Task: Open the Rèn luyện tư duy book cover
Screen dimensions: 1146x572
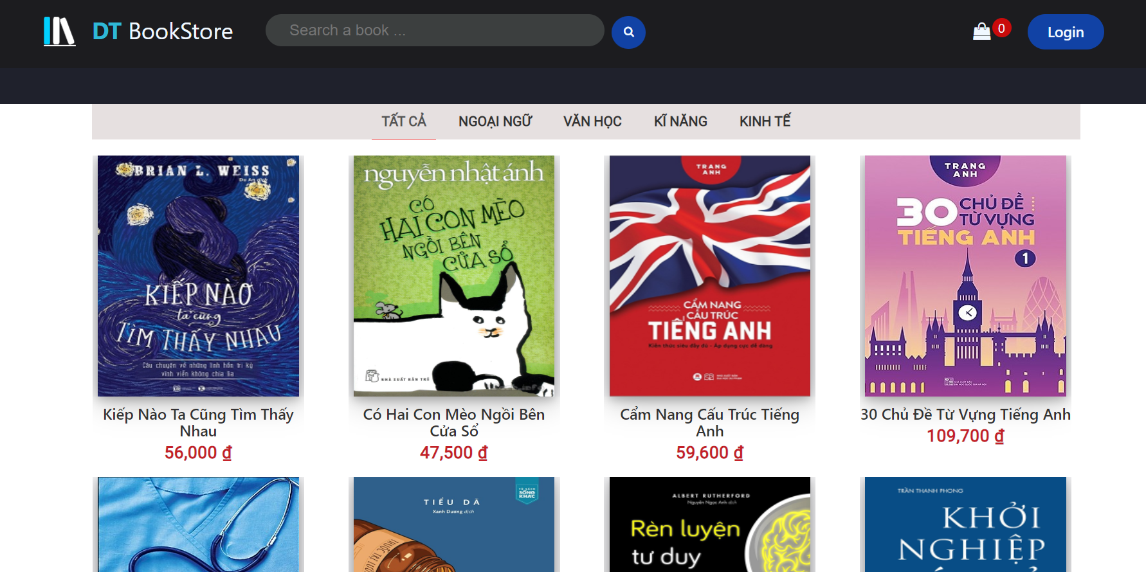Action: (710, 524)
